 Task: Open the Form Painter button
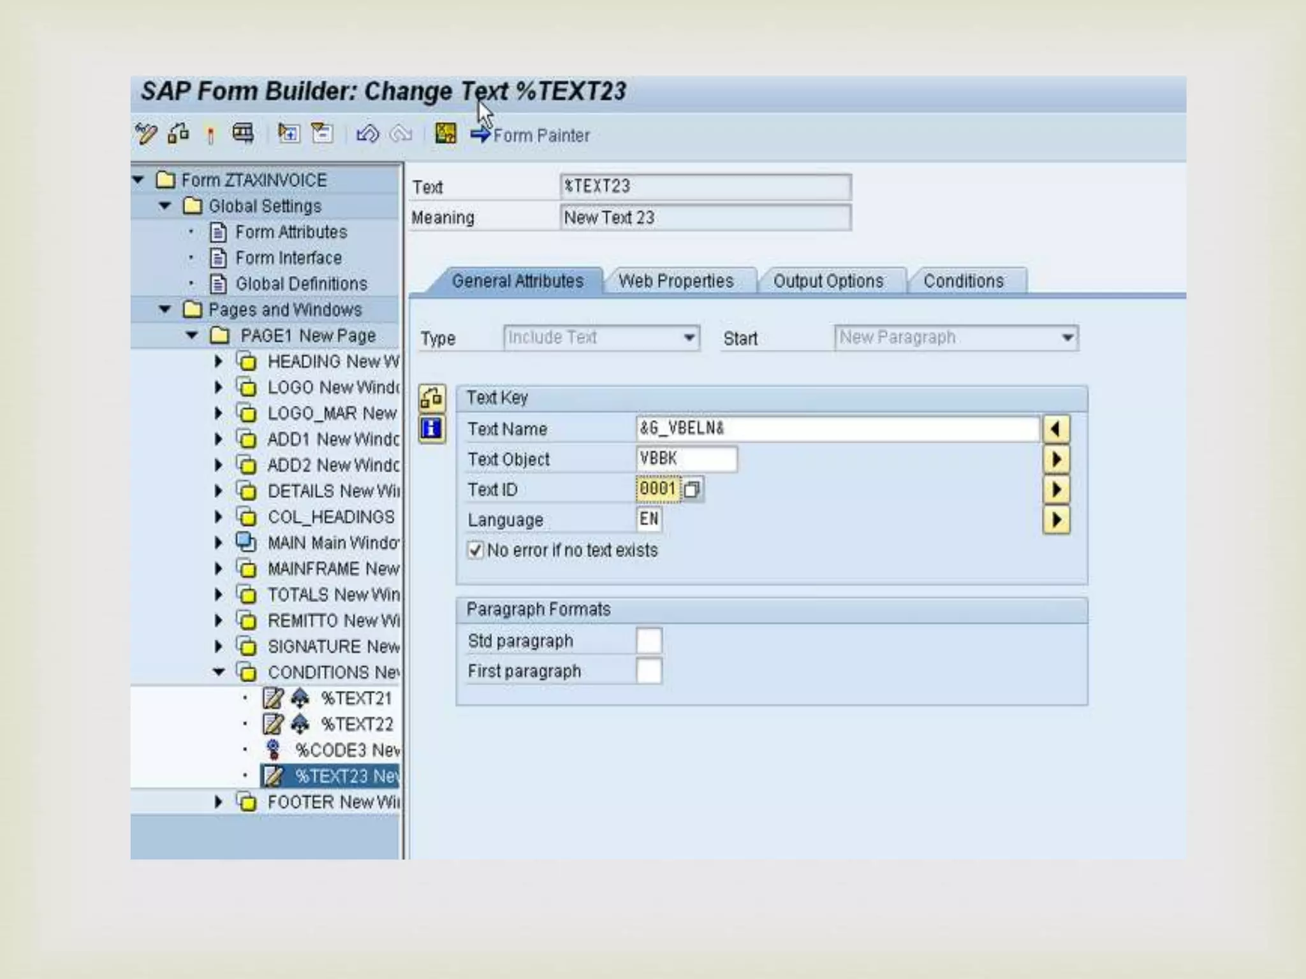(x=531, y=135)
